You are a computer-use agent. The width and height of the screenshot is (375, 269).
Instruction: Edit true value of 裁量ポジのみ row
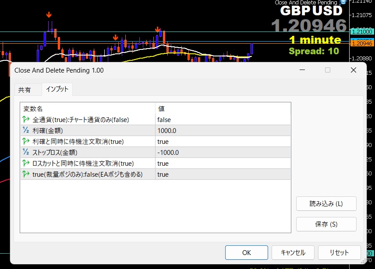pos(223,175)
